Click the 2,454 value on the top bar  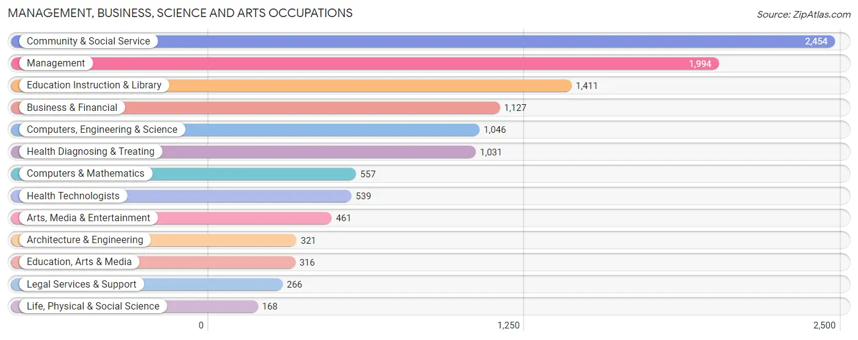[816, 41]
